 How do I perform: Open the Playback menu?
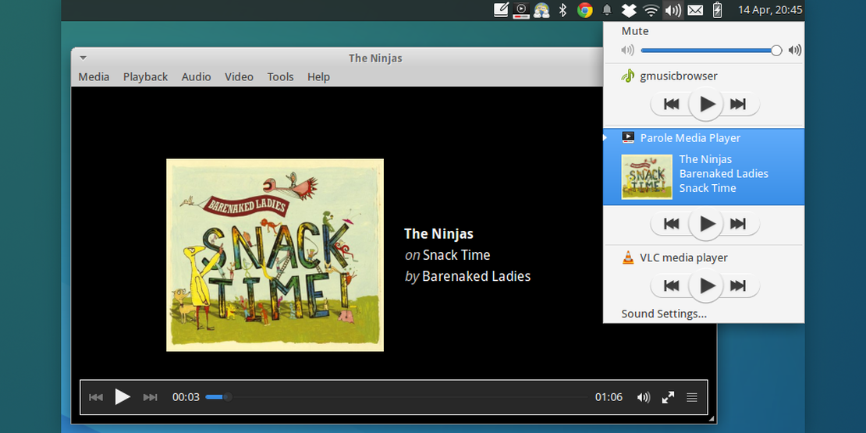point(145,76)
